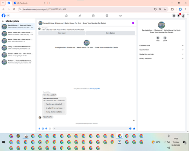Open the Chrome tab search dropdown arrow

pyautogui.click(x=3, y=3)
